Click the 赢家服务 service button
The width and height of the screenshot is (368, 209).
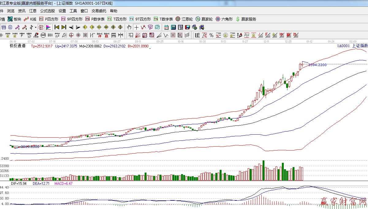[246, 19]
